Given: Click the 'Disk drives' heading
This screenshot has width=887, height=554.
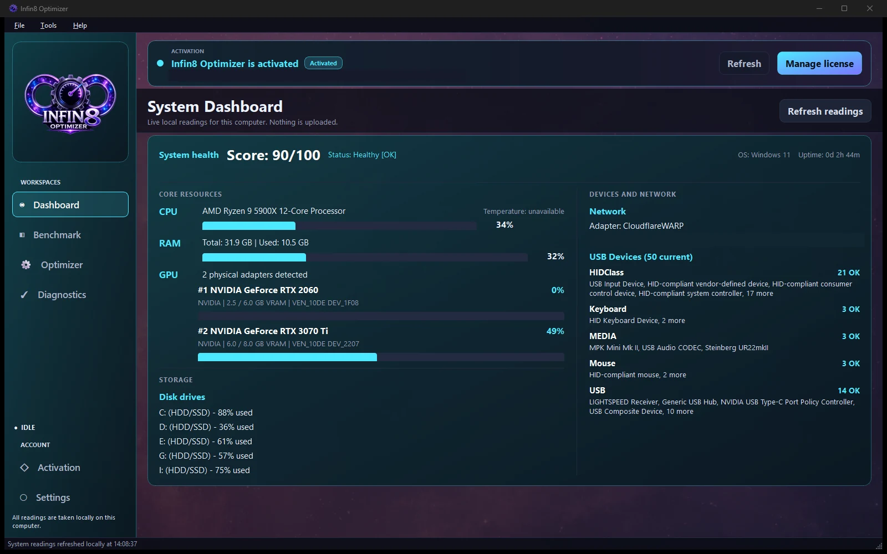Looking at the screenshot, I should [182, 397].
